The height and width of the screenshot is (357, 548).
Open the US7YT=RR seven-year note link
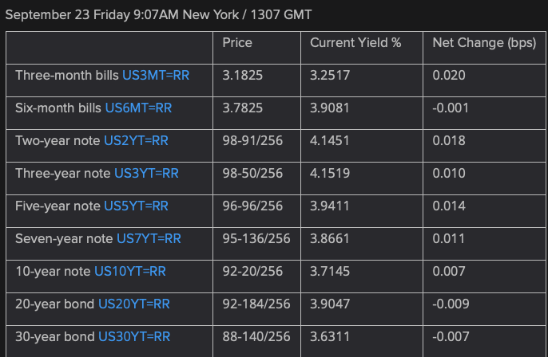(x=149, y=238)
